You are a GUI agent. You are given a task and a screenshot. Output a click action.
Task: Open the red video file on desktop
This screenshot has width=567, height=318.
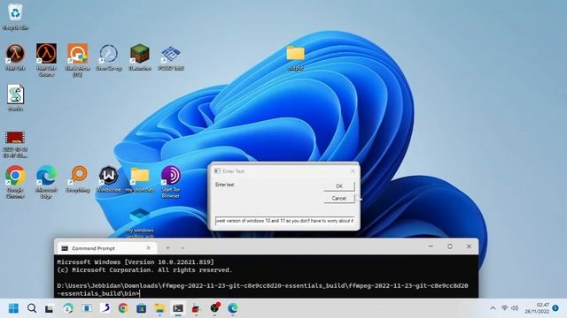pyautogui.click(x=15, y=144)
